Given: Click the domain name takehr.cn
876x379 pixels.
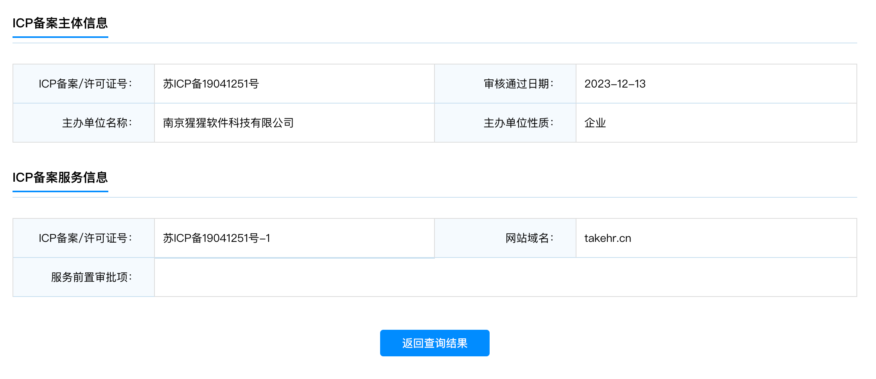Looking at the screenshot, I should point(607,238).
